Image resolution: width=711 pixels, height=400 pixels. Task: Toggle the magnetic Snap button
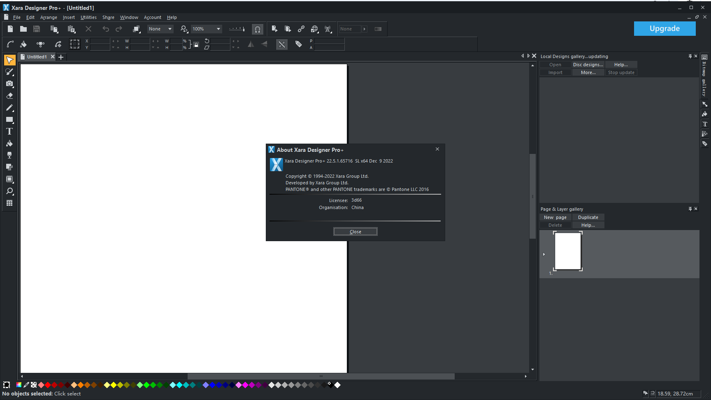(x=258, y=29)
